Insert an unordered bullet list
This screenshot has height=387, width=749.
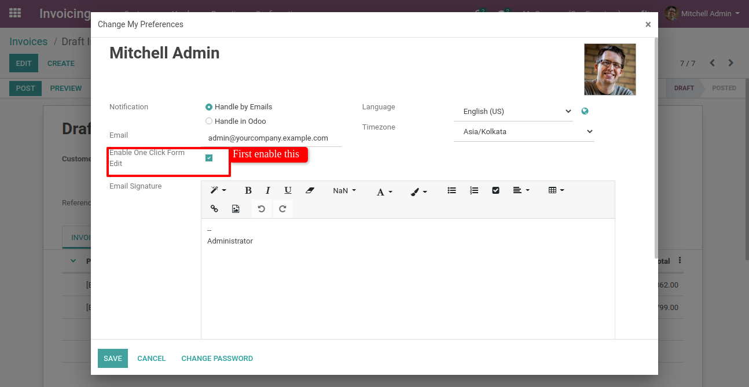452,190
